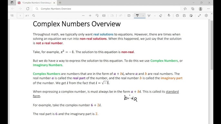Close the Complex Numbers Overview tab
221x124 pixels.
click(x=54, y=3)
